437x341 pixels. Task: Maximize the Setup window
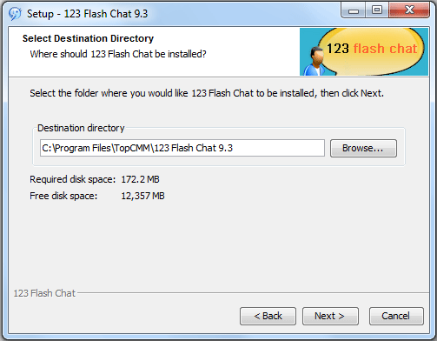tap(376, 10)
